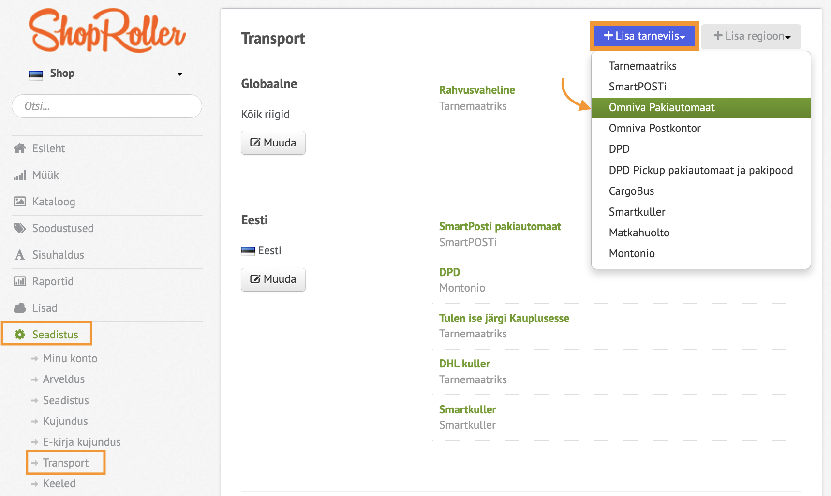Screen dimensions: 831x496
Task: Click the Esileht home icon
Action: point(20,148)
